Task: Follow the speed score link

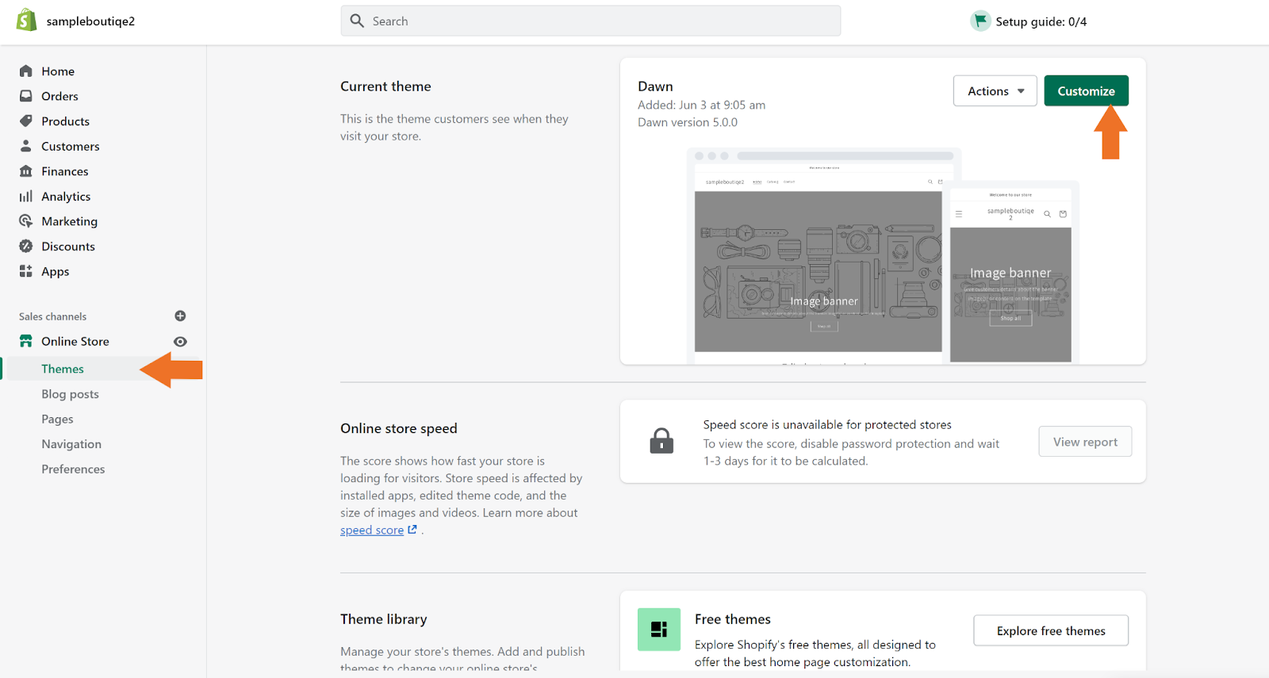Action: (372, 530)
